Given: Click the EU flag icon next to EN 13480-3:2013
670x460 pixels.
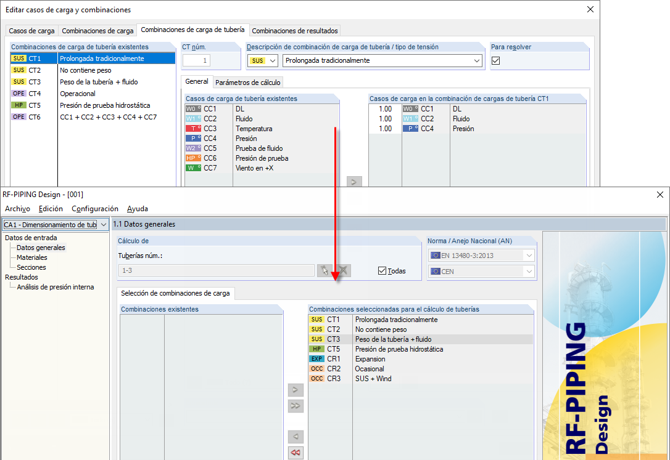Looking at the screenshot, I should point(436,255).
